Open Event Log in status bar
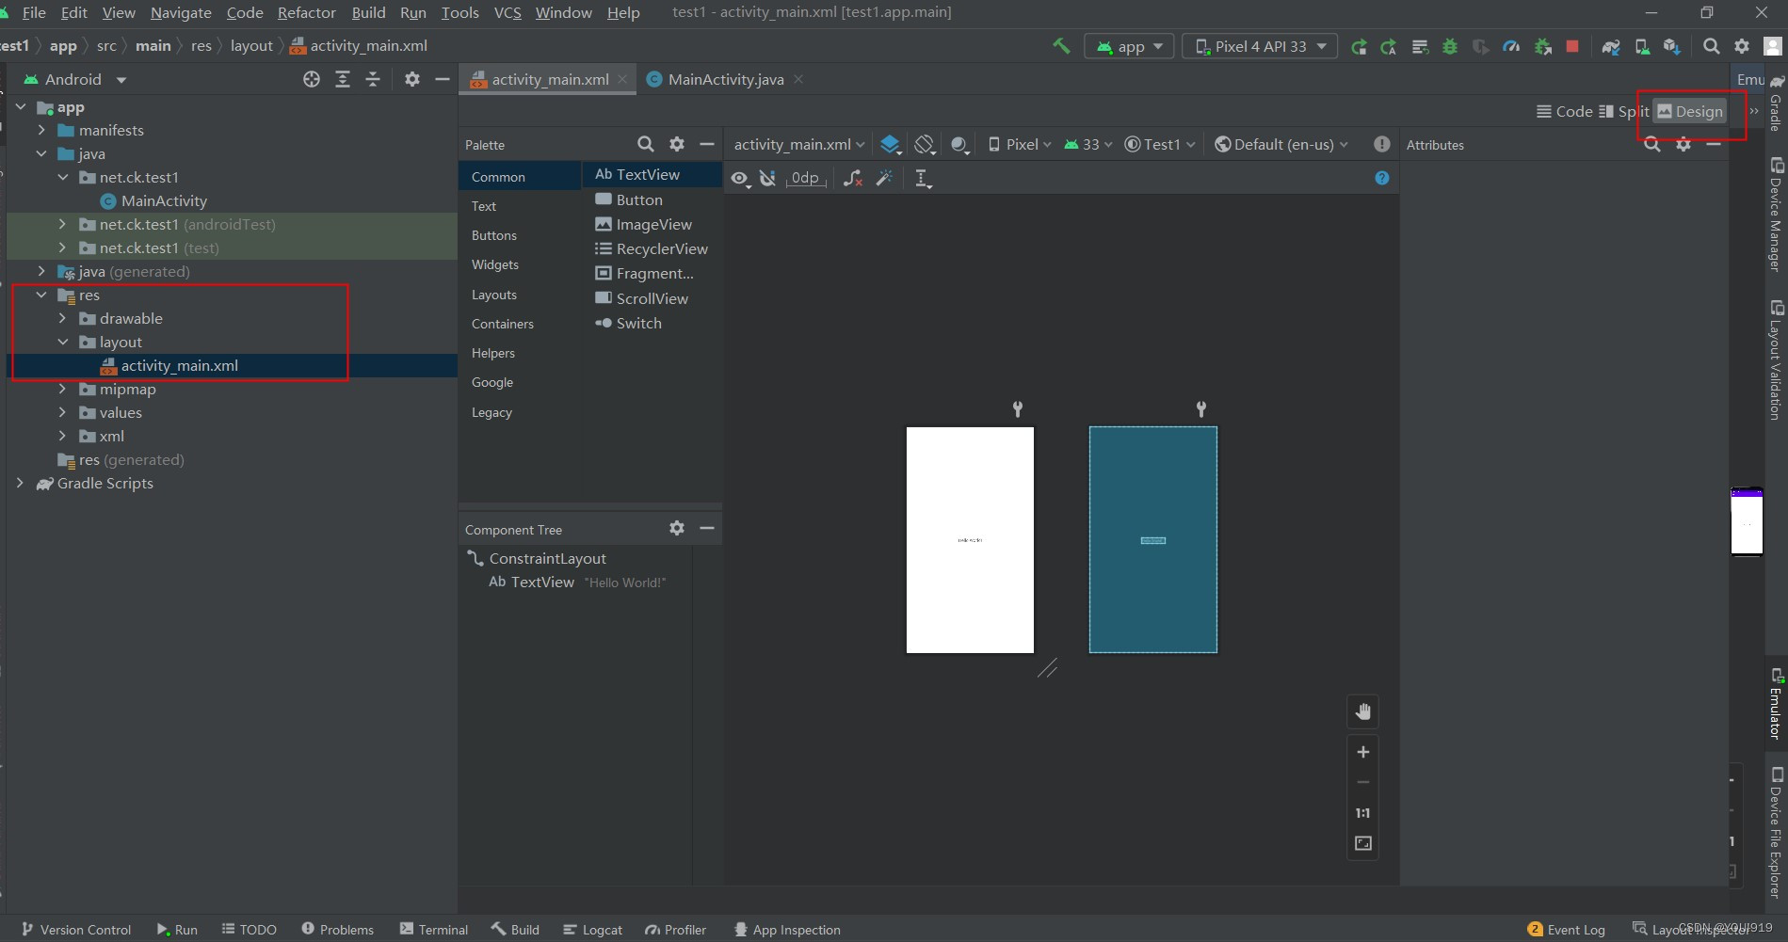Viewport: 1788px width, 942px height. (x=1567, y=930)
